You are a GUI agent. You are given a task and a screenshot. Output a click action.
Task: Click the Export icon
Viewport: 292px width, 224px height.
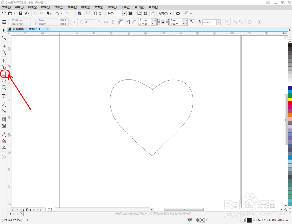coord(95,13)
